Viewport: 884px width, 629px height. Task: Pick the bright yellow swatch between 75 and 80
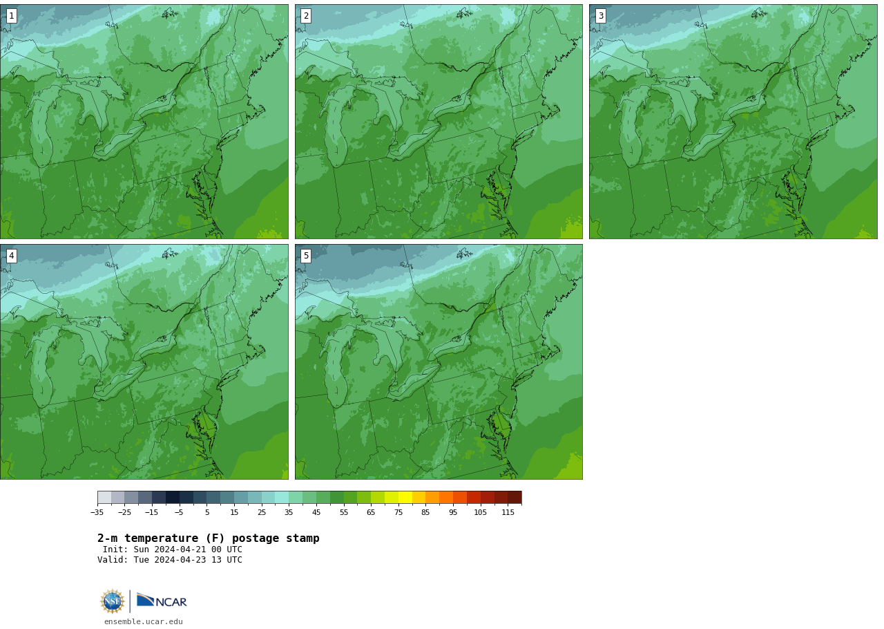point(405,498)
